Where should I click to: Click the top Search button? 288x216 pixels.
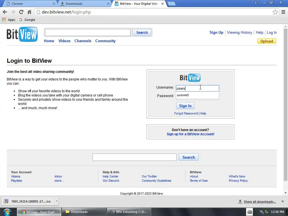(x=142, y=33)
